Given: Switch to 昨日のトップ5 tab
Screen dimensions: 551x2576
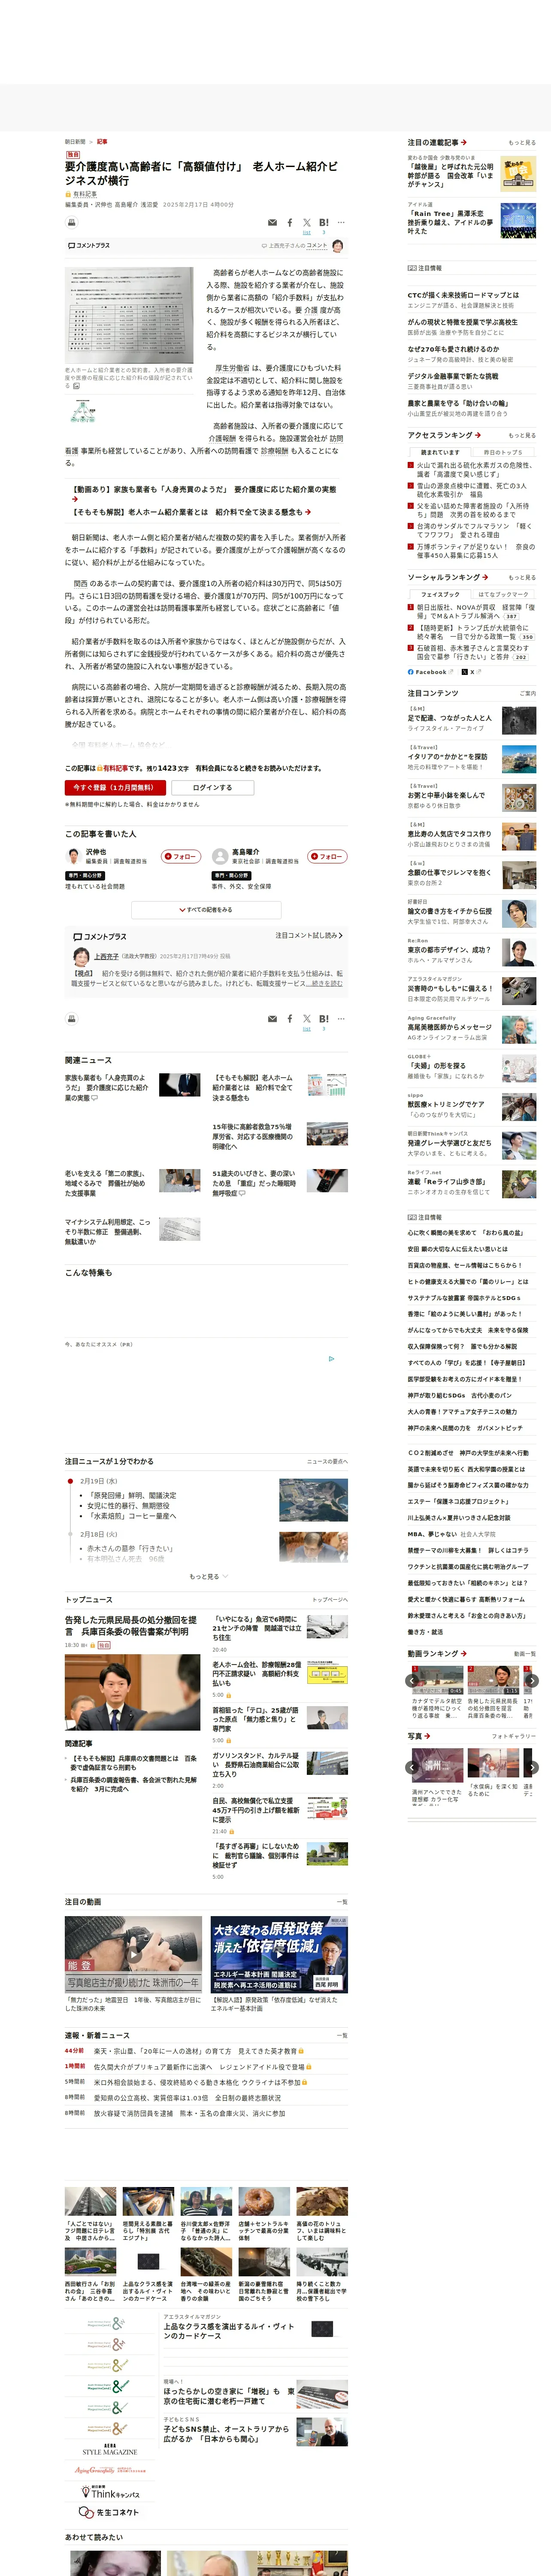Looking at the screenshot, I should point(504,452).
